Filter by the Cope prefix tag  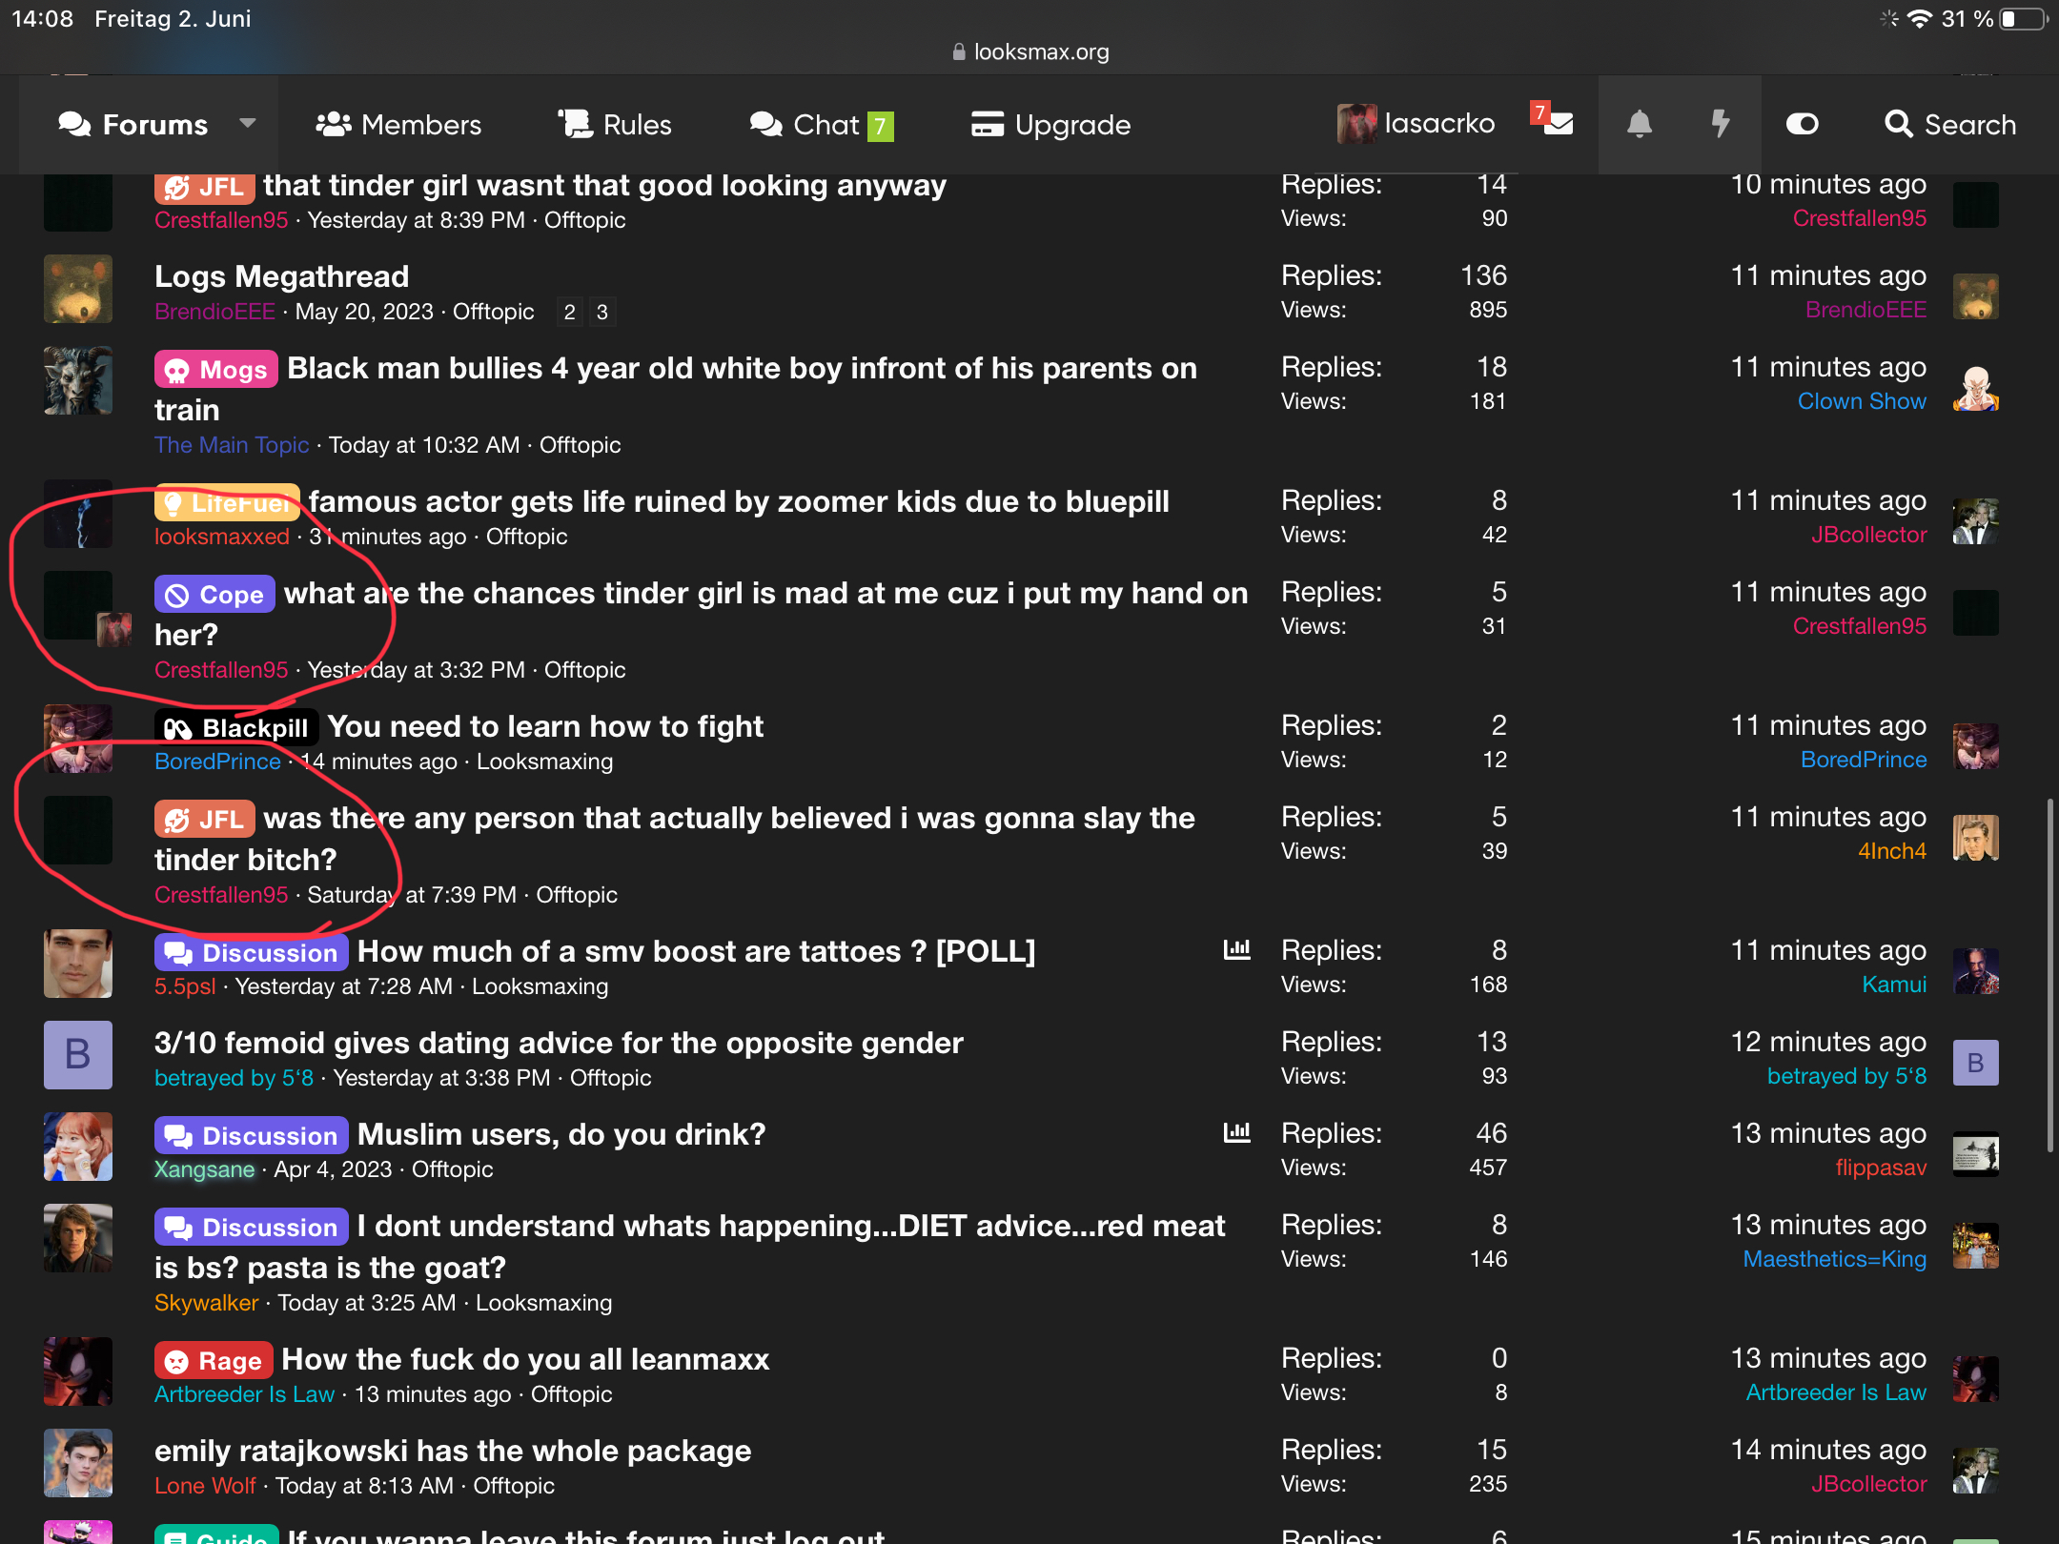coord(215,594)
